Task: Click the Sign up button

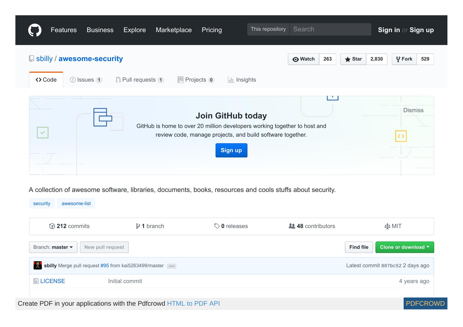Action: (231, 150)
